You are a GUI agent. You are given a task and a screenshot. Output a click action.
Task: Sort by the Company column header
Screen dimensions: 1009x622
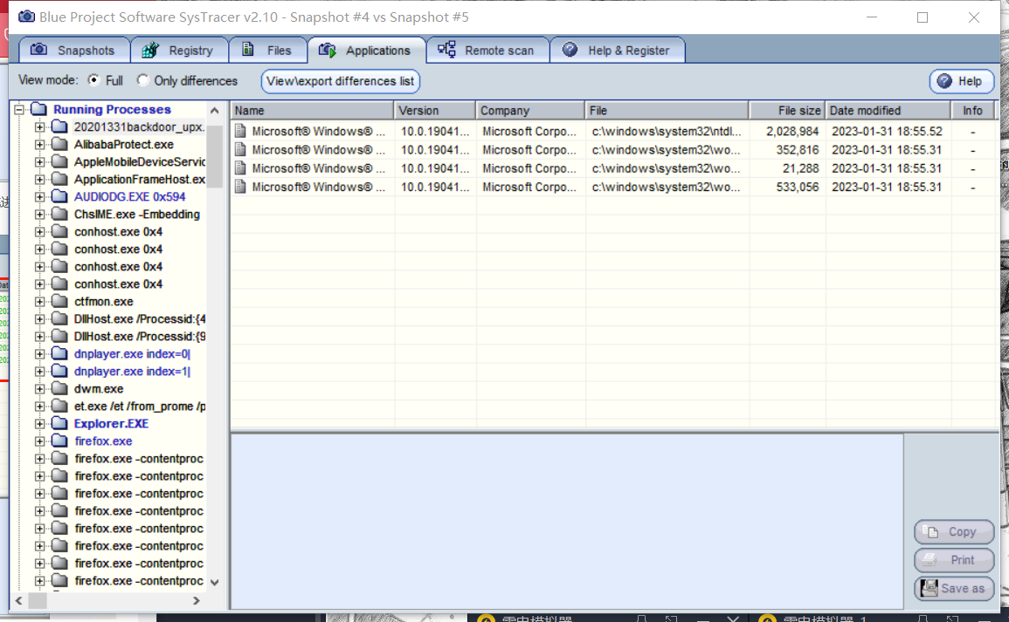point(530,111)
